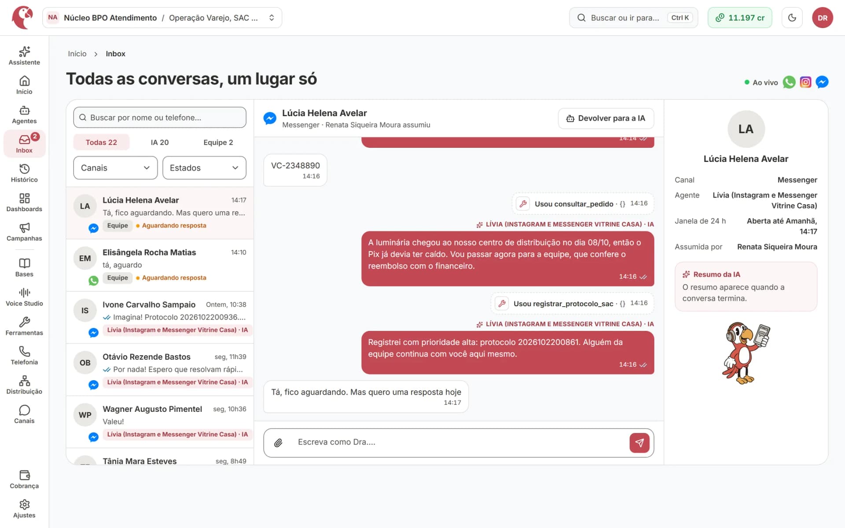845x528 pixels.
Task: Select the Todas 22 tab
Action: (x=101, y=142)
